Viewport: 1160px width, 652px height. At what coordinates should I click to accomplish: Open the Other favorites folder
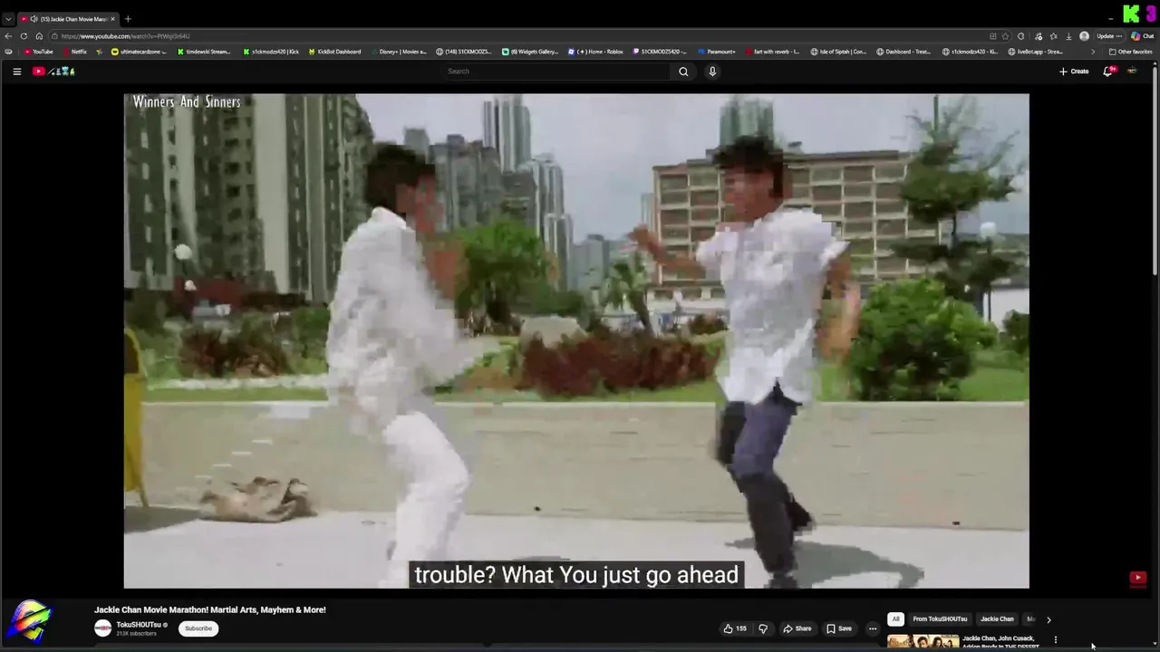click(1131, 52)
